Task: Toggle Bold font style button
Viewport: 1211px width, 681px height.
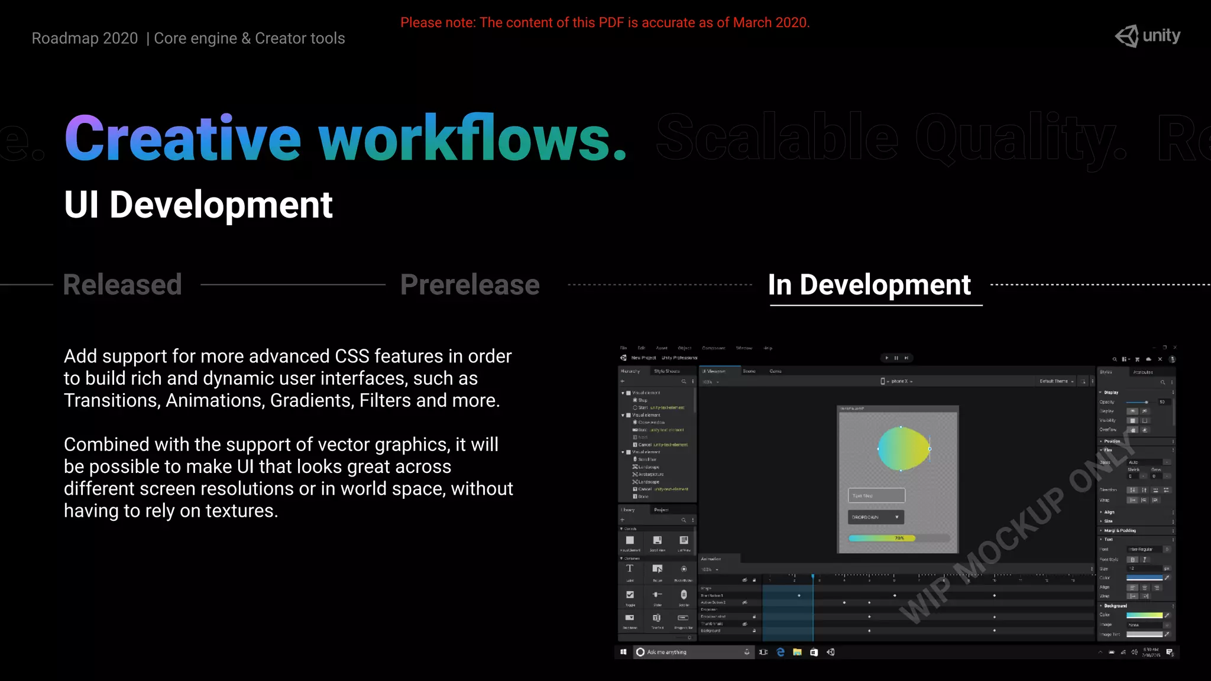Action: [1133, 559]
